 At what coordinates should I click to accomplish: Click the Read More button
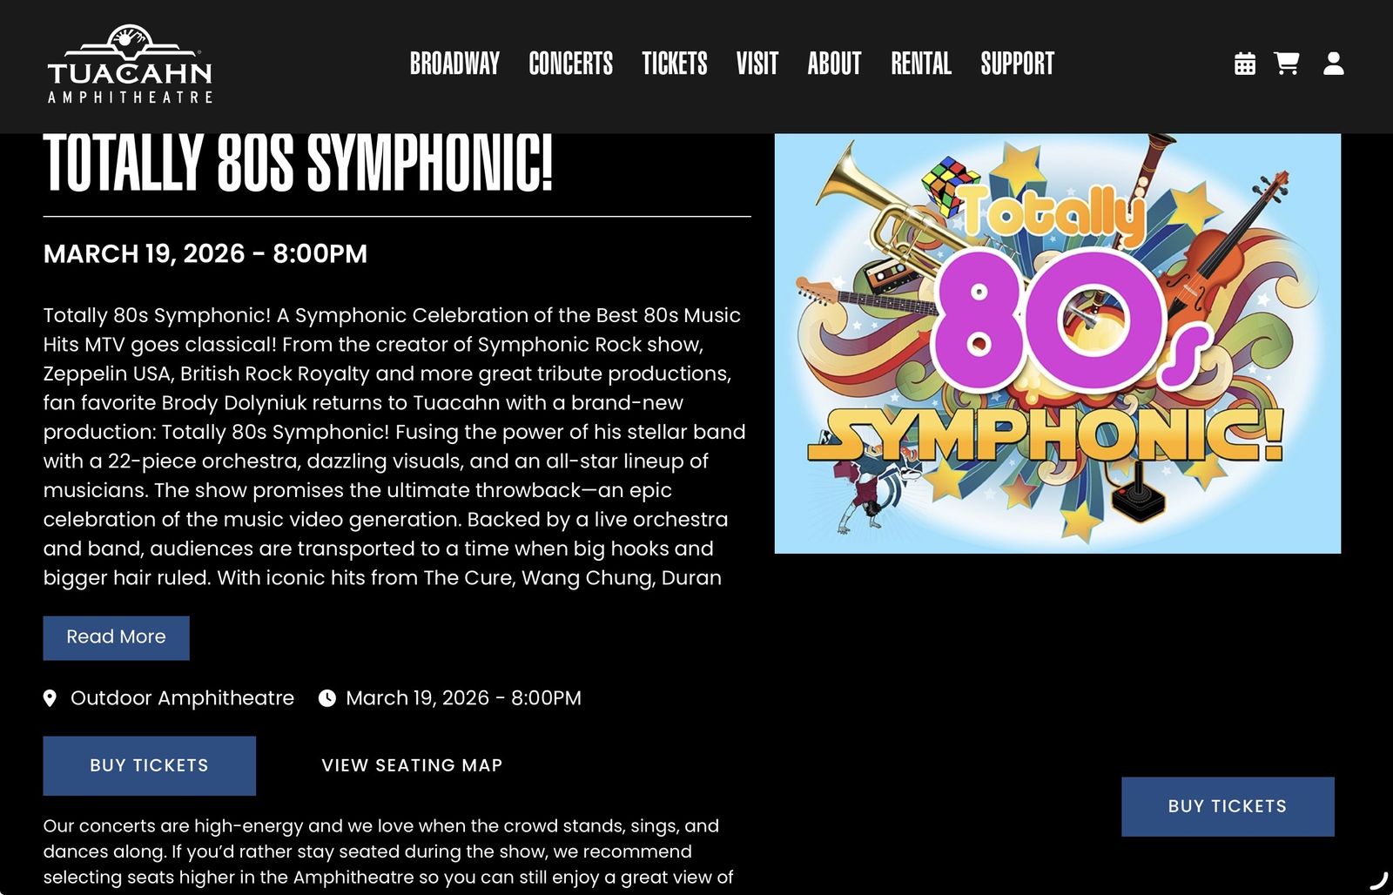pos(116,636)
